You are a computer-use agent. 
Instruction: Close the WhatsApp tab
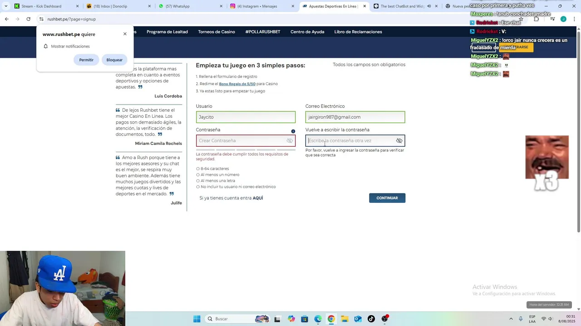(221, 6)
